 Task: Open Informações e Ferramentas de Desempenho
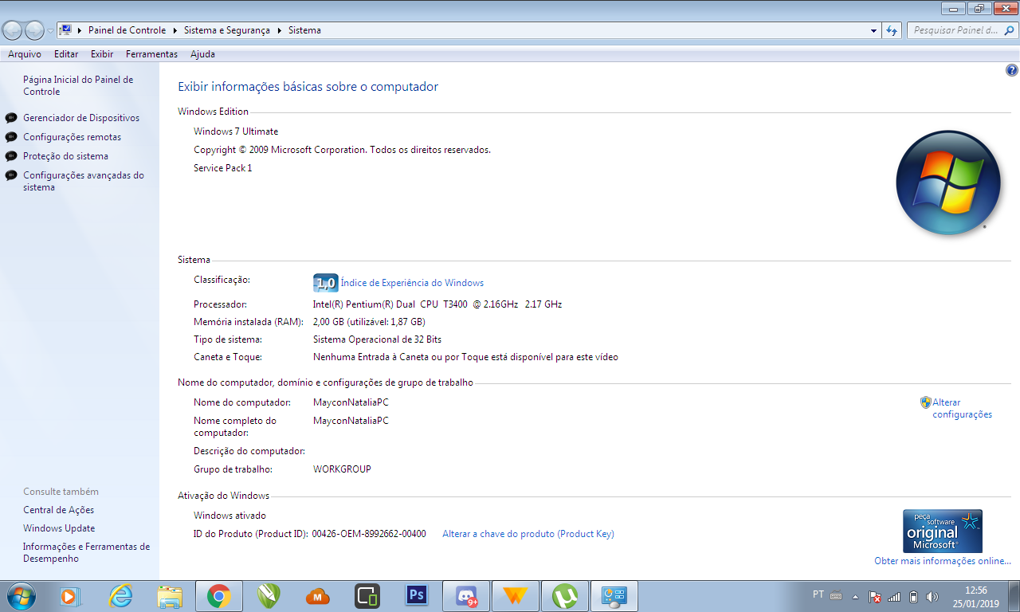[x=86, y=552]
